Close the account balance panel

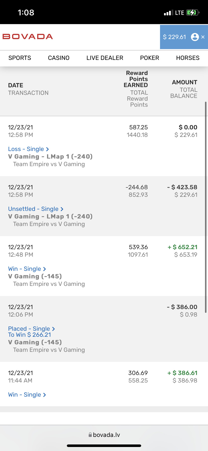[x=203, y=37]
